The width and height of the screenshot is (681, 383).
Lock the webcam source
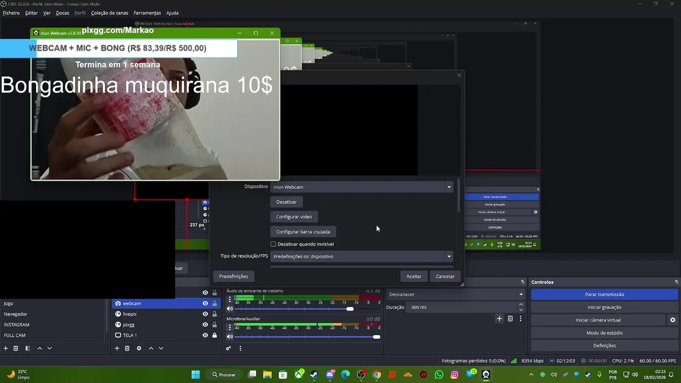(x=214, y=303)
